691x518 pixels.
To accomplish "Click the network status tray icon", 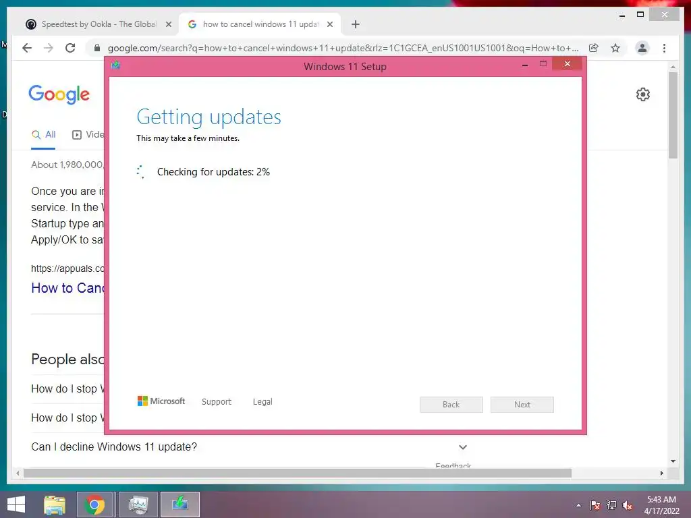I will tap(611, 505).
